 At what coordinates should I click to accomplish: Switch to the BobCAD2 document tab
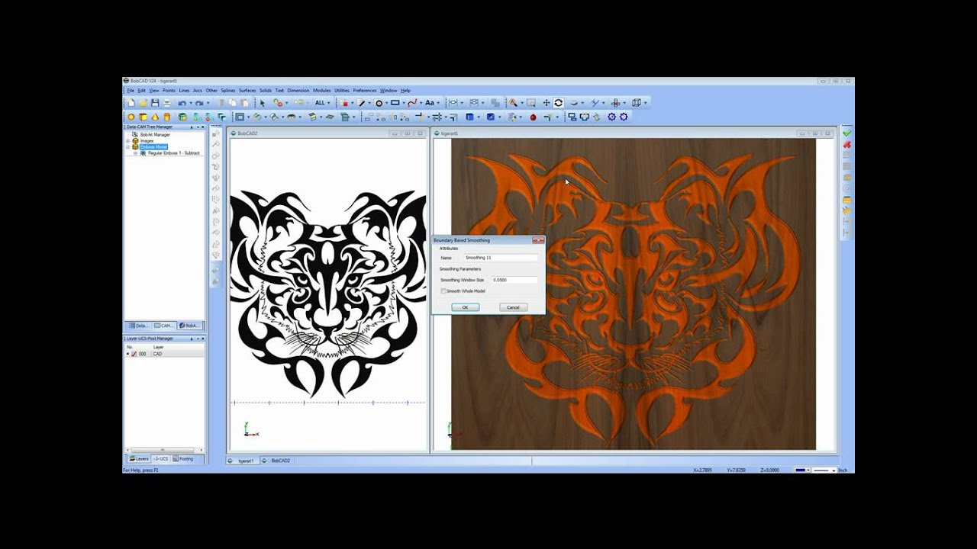tap(277, 461)
